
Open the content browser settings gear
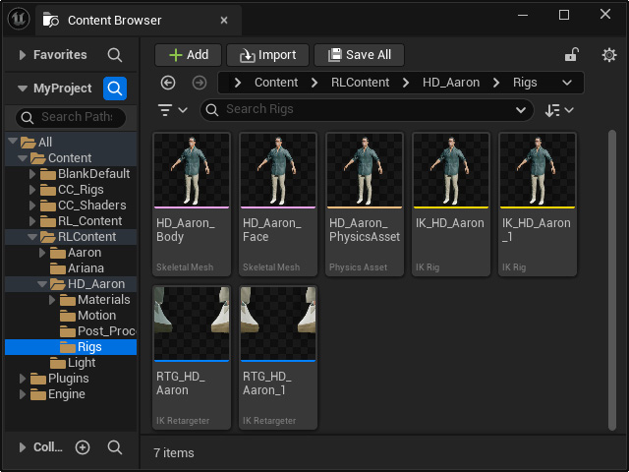[609, 55]
